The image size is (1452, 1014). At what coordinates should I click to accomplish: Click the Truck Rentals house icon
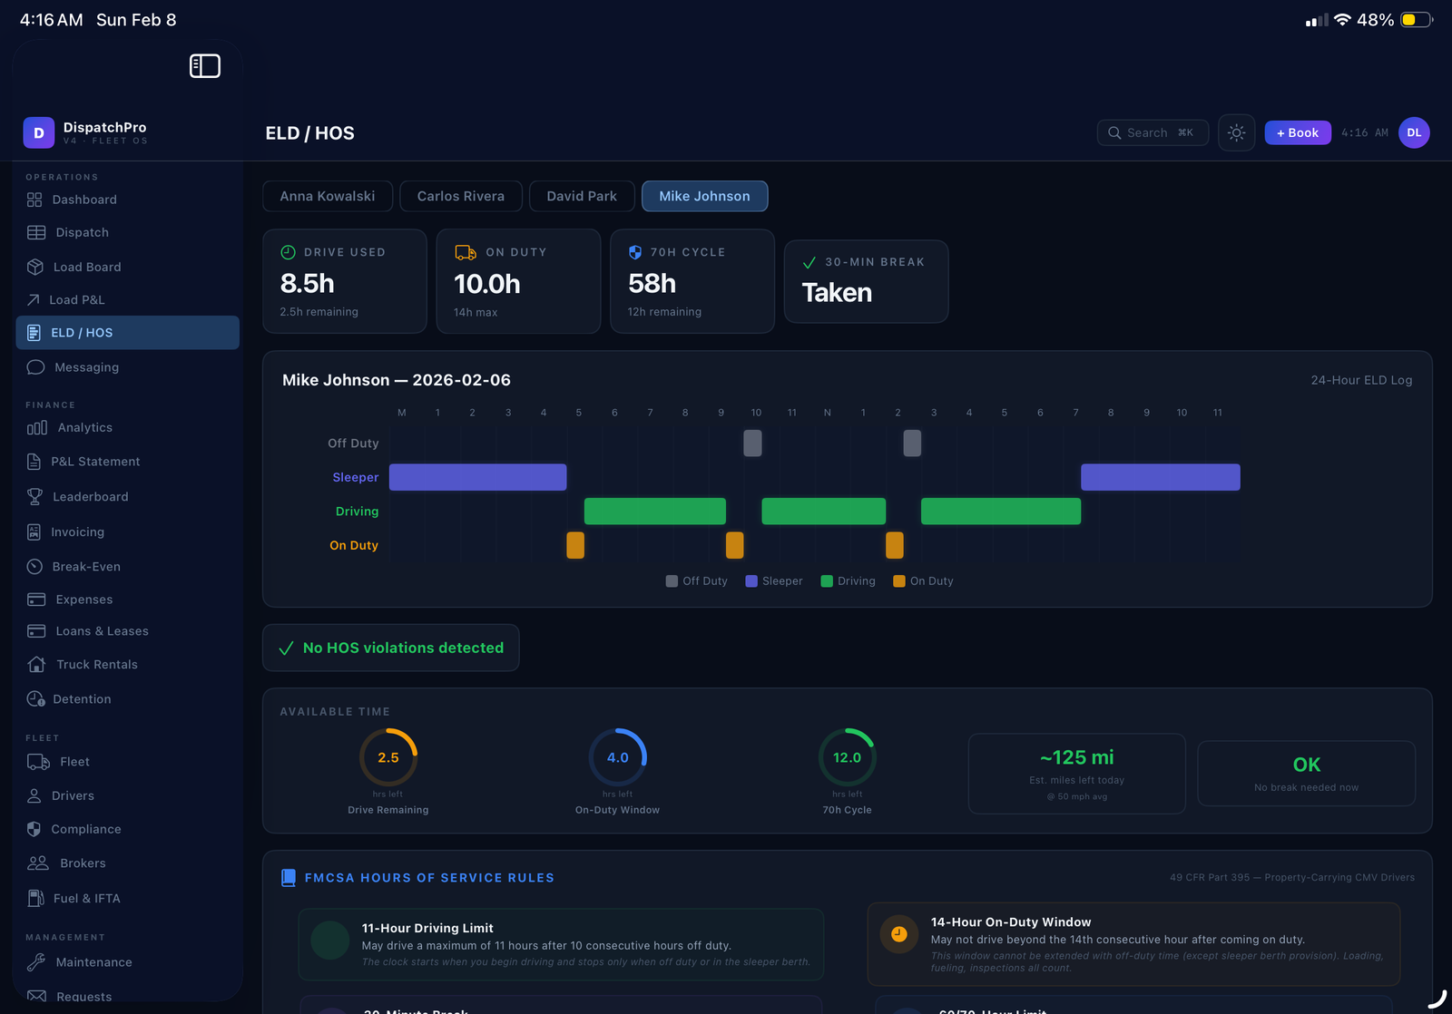pos(36,665)
